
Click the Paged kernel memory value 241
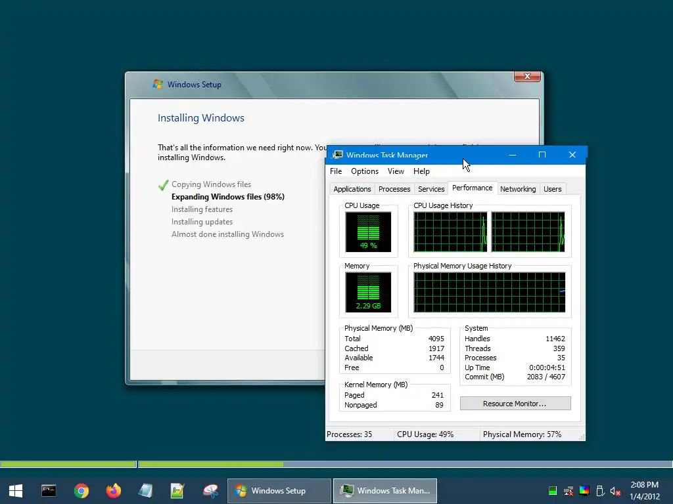pos(437,395)
